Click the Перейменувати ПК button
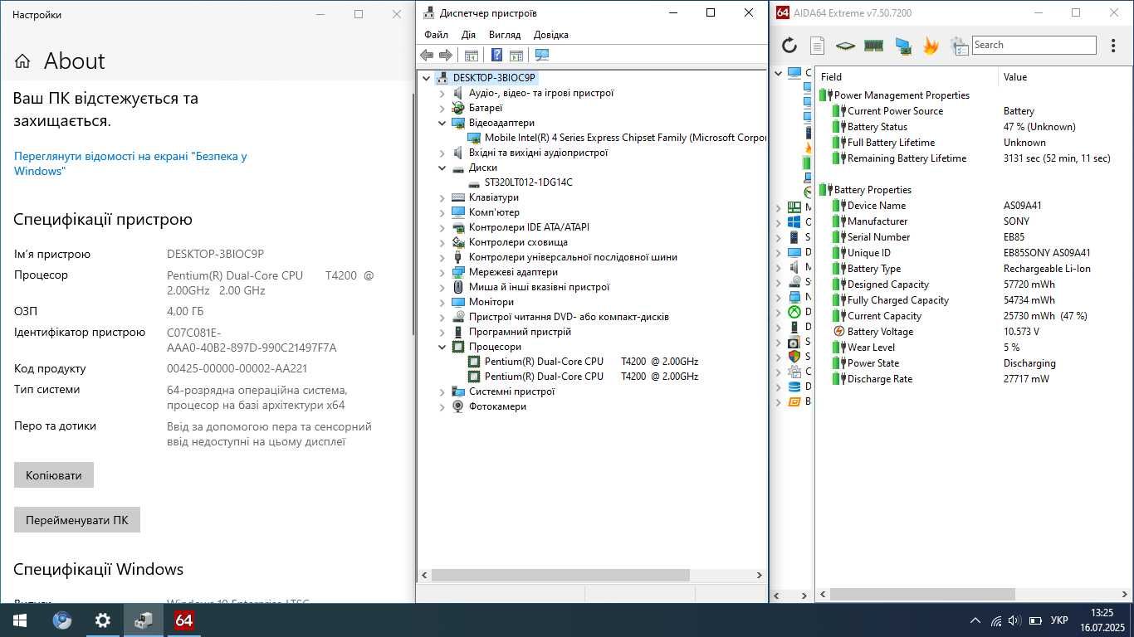Screen dimensions: 1134x637 (77, 520)
